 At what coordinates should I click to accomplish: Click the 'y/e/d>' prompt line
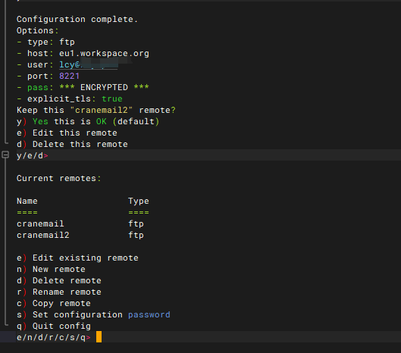pyautogui.click(x=33, y=155)
